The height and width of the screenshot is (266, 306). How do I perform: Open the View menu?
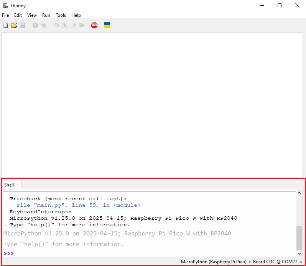(32, 15)
